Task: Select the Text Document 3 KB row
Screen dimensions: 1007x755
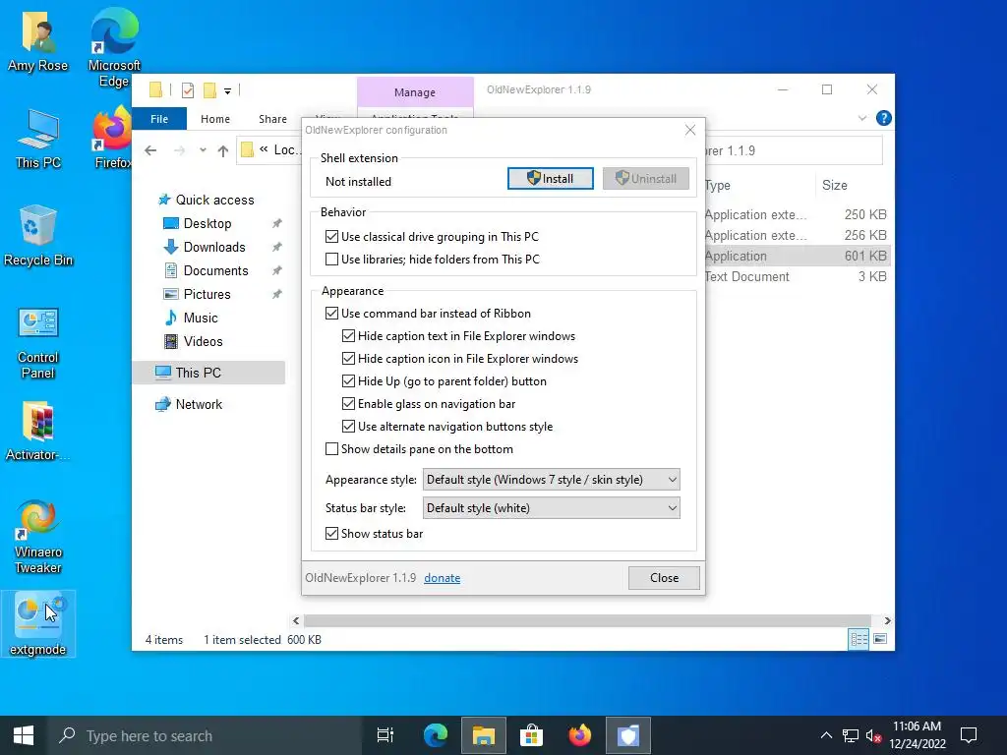Action: [x=797, y=276]
